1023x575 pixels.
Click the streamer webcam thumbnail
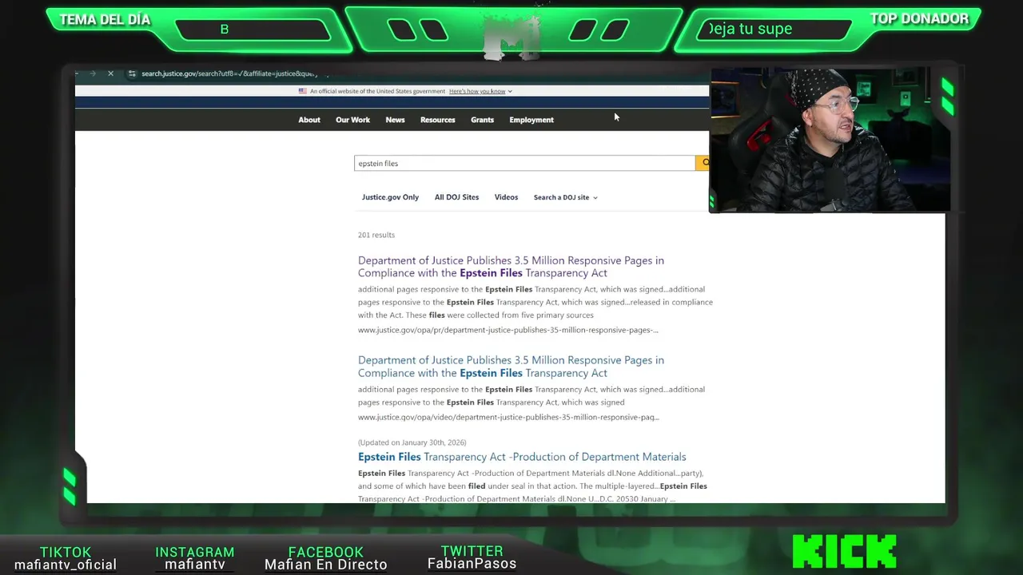[x=830, y=140]
